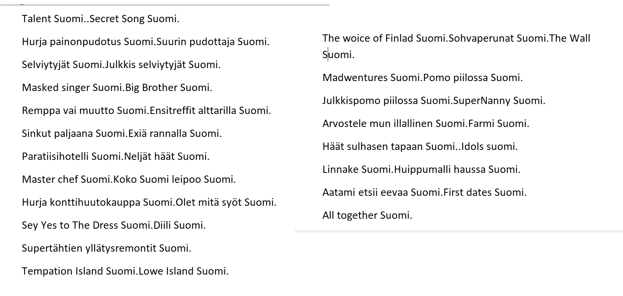The width and height of the screenshot is (623, 296).
Task: Place cursor in Hurja painonpudotus Suomi line
Action: (x=146, y=42)
